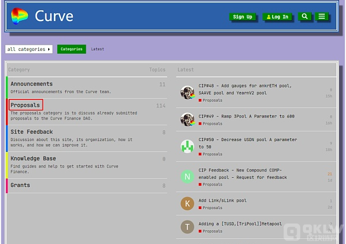The width and height of the screenshot is (346, 244).
Task: Open the hamburger menu icon
Action: pos(321,16)
